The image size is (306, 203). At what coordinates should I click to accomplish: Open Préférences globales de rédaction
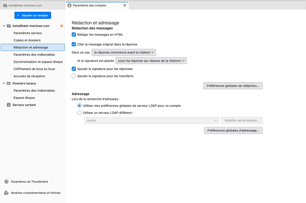(233, 86)
